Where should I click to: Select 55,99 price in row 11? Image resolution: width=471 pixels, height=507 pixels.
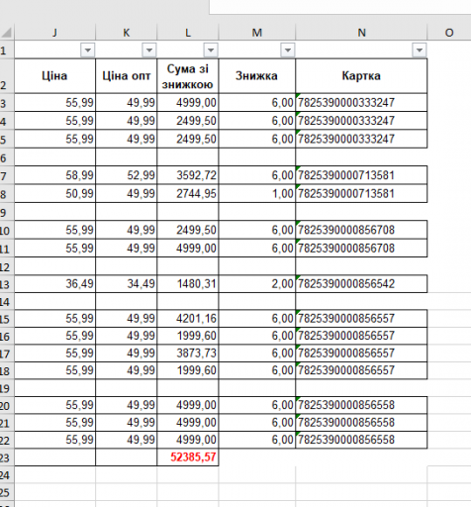click(x=55, y=248)
